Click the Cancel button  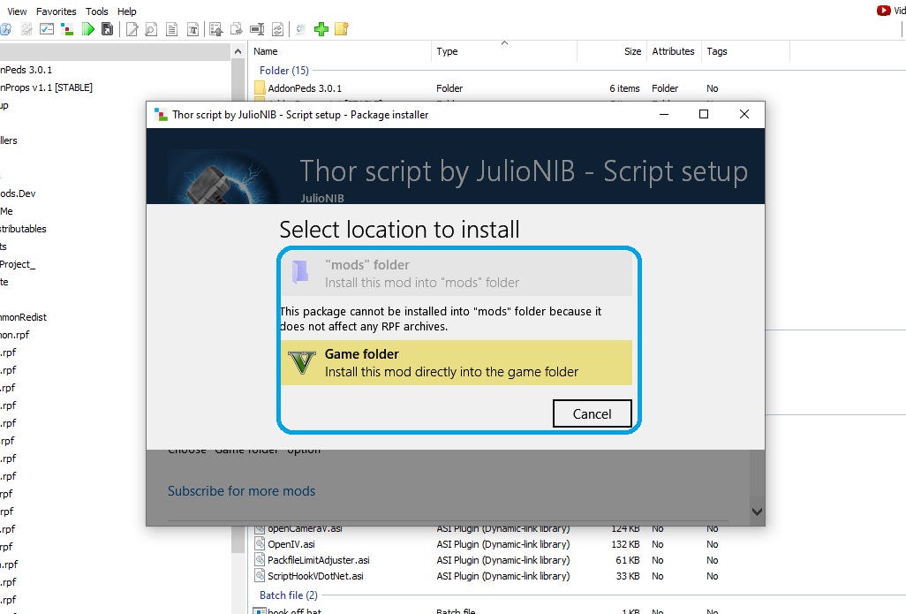pyautogui.click(x=593, y=414)
